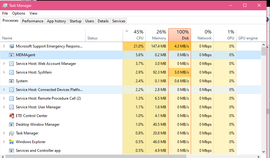Click the vertical scrollbar down arrow

263,152
